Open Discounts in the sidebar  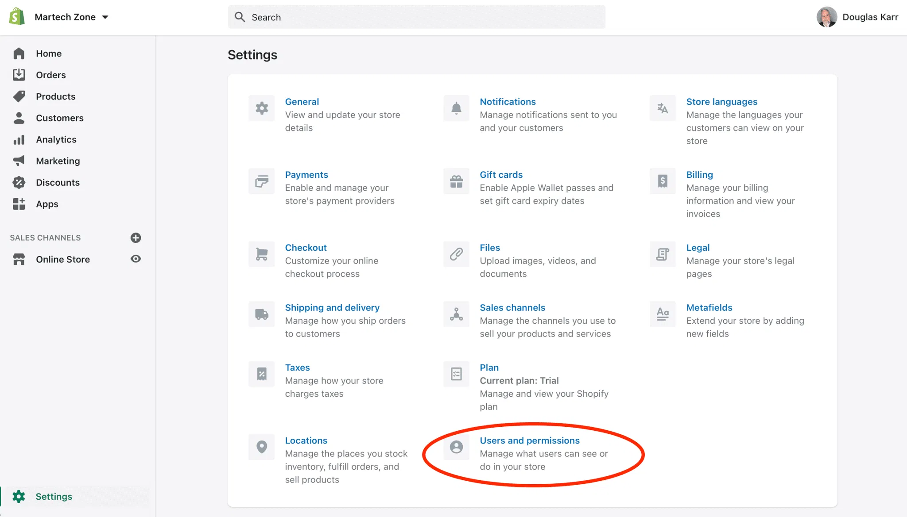[x=58, y=183]
